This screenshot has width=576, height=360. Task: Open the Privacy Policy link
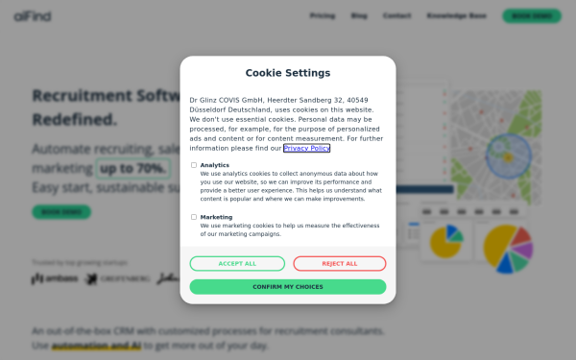(x=307, y=148)
